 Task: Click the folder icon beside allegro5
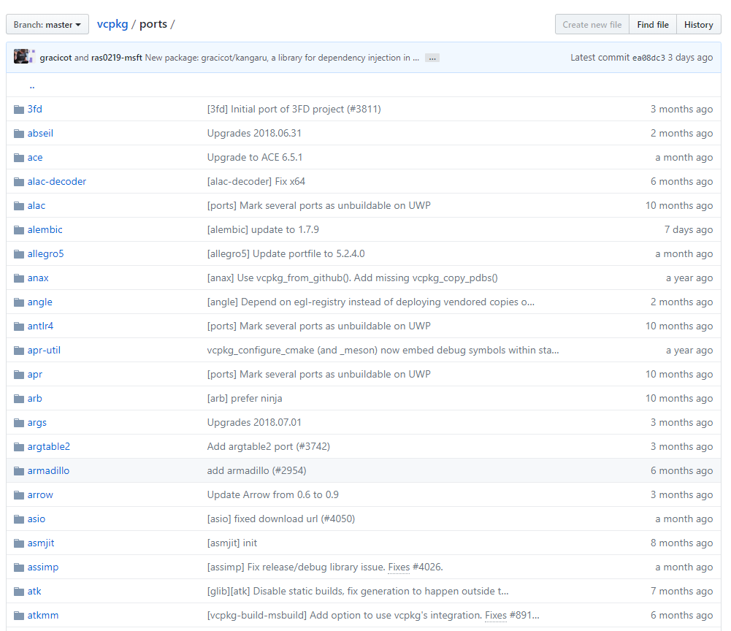(19, 253)
